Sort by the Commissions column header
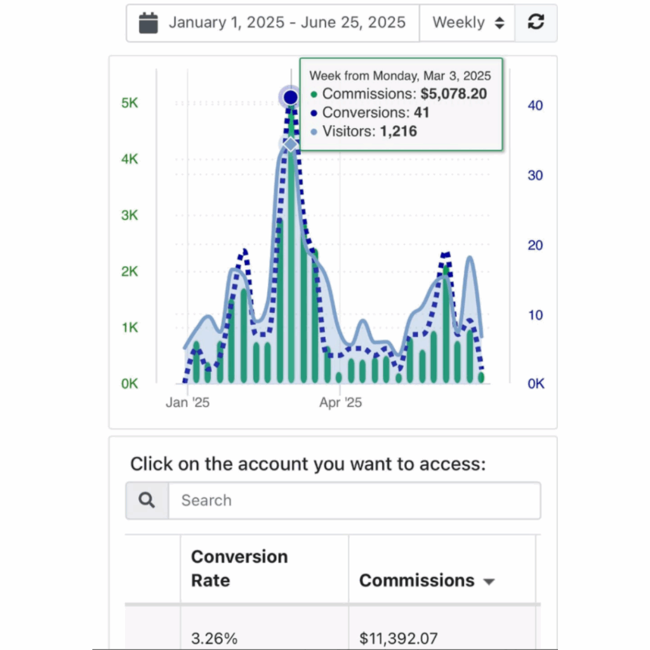 tap(416, 581)
